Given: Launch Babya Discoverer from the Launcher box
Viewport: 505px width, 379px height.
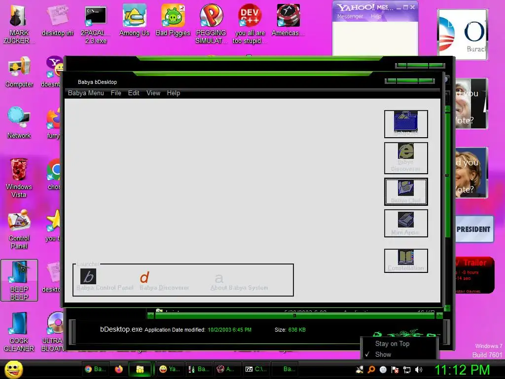Looking at the screenshot, I should click(x=164, y=281).
